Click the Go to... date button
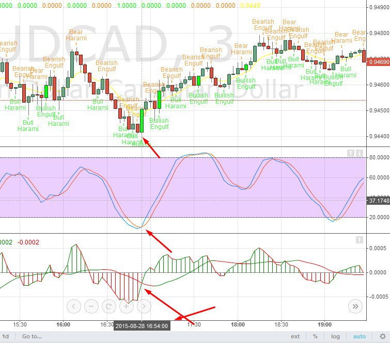Viewport: 390px width, 343px height. click(x=32, y=336)
